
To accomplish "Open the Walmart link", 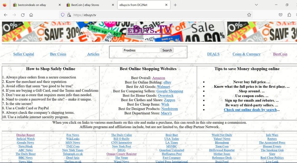I will click(x=163, y=87).
